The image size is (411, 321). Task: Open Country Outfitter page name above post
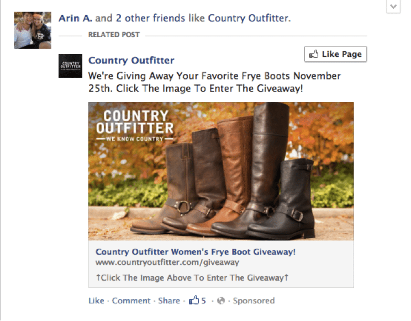[131, 61]
